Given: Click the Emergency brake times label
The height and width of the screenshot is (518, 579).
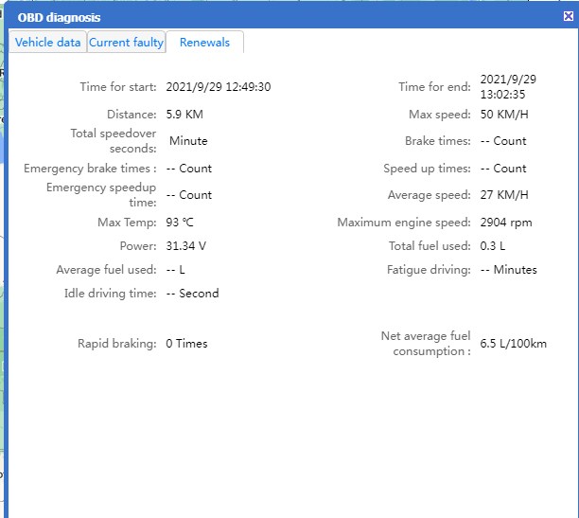Looking at the screenshot, I should (90, 169).
